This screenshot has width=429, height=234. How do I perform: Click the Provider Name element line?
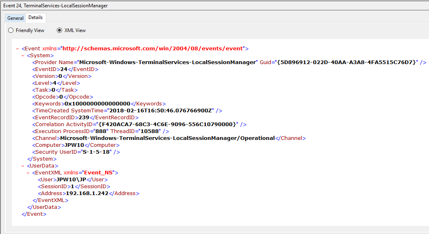click(x=229, y=62)
